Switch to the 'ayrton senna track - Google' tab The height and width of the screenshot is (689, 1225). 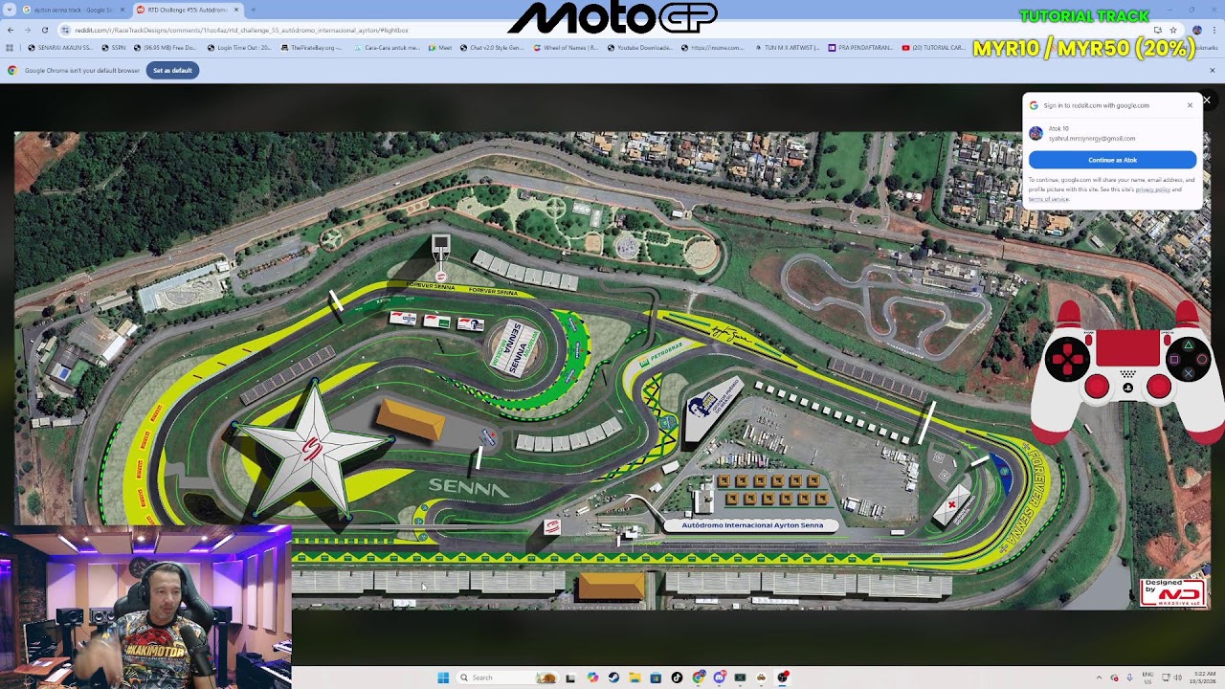click(71, 10)
